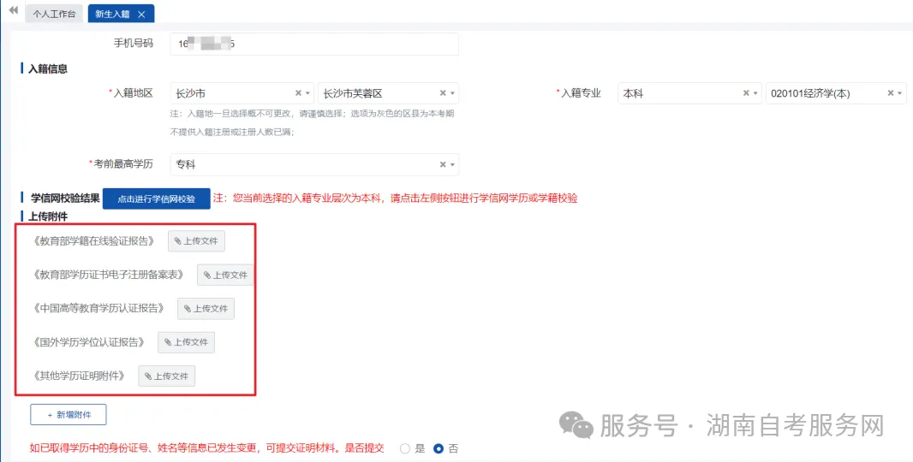Collapse sidebar with double-arrow icon
Screen dimensions: 913x462
[x=13, y=12]
